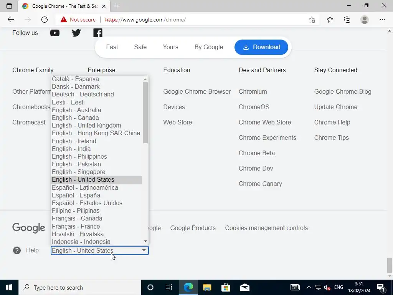Click the Download button
393x295 pixels.
pyautogui.click(x=261, y=47)
